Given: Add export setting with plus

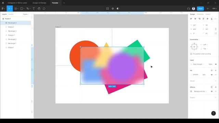Looking at the screenshot, I should [x=216, y=98].
